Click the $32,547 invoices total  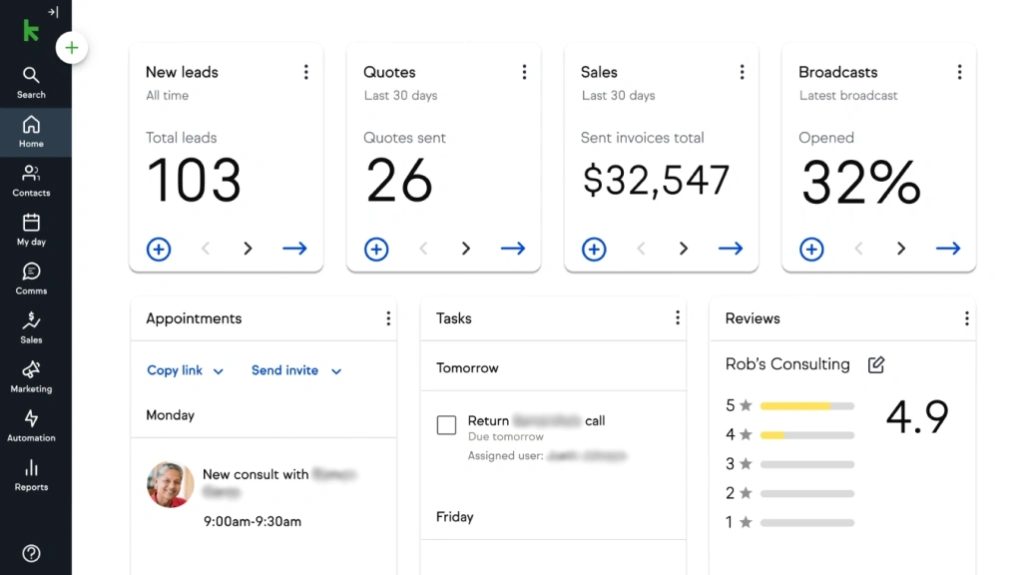(x=656, y=181)
